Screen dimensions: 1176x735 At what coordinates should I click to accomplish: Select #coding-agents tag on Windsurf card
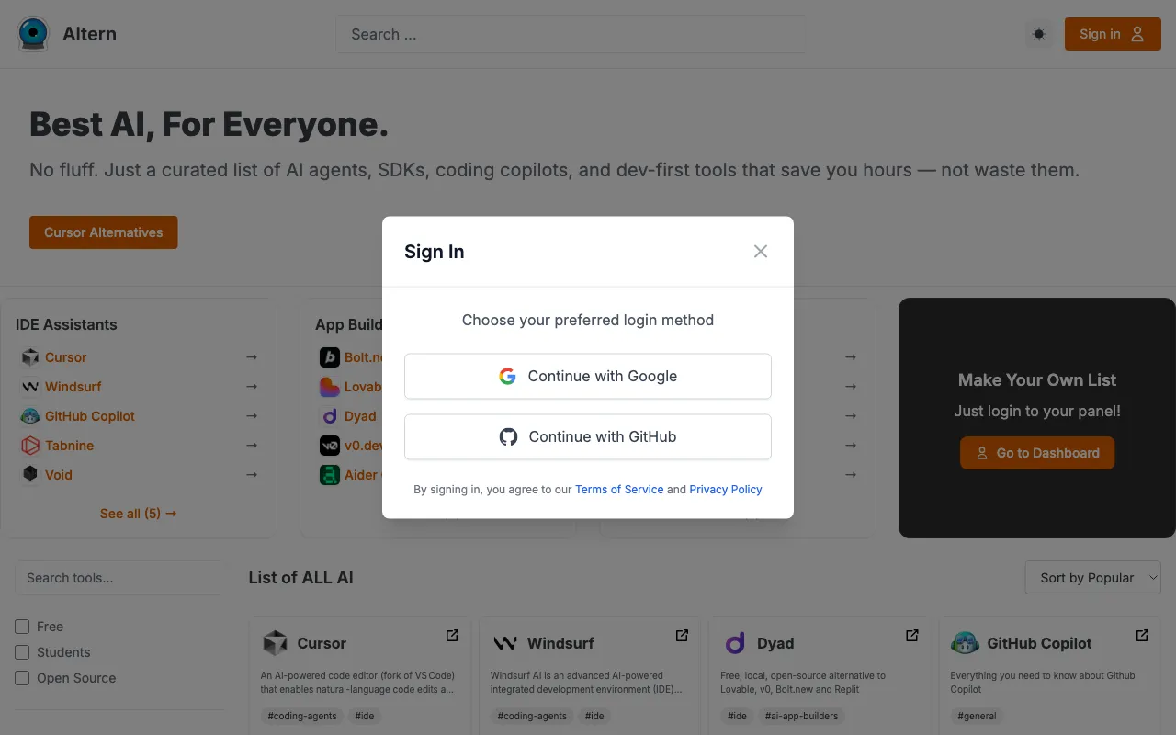532,716
